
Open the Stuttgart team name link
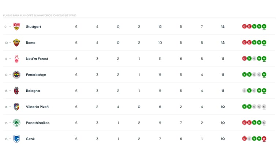coord(34,26)
